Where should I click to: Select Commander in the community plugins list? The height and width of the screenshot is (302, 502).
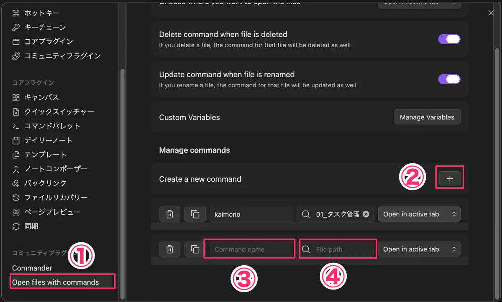[x=32, y=268]
